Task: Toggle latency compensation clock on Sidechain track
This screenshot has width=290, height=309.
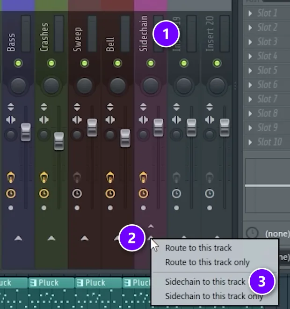Action: 143,193
